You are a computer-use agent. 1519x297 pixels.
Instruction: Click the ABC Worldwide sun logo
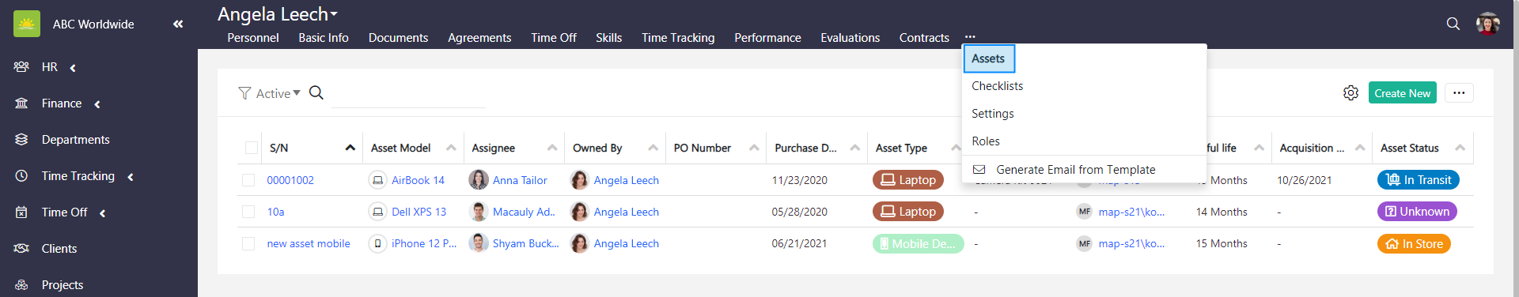(x=27, y=24)
